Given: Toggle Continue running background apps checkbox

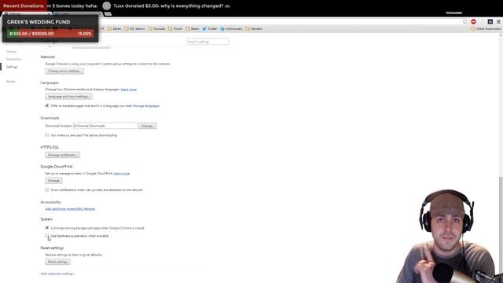Looking at the screenshot, I should 47,228.
